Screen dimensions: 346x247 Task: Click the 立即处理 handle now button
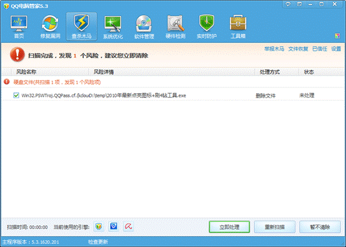[x=229, y=227]
